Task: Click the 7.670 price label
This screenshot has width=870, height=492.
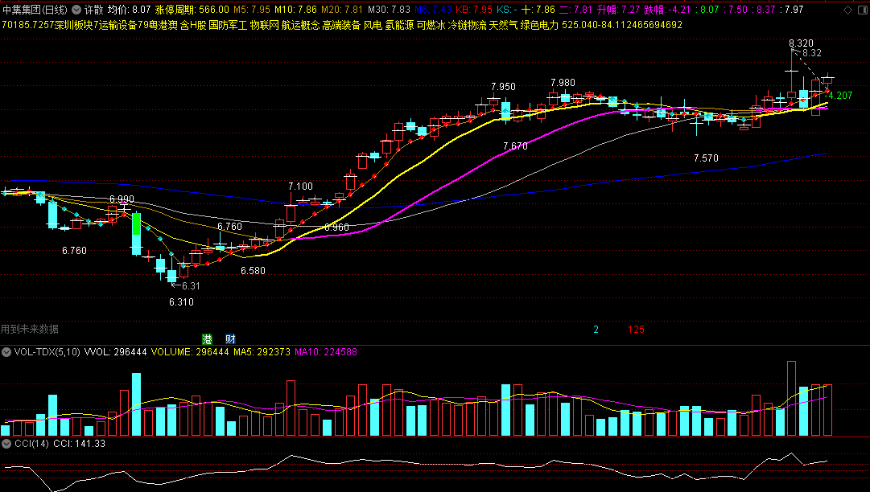Action: pyautogui.click(x=515, y=146)
